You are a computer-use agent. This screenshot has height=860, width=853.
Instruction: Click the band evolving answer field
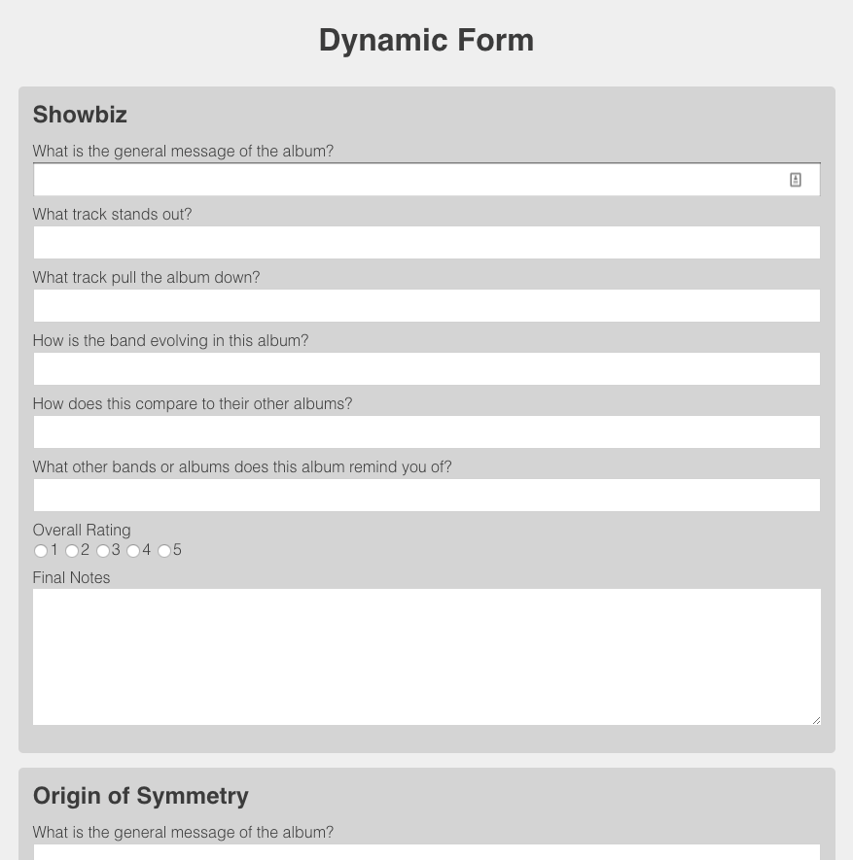tap(426, 368)
